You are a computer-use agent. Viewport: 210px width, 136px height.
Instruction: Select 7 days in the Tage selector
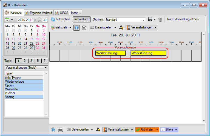(44, 61)
